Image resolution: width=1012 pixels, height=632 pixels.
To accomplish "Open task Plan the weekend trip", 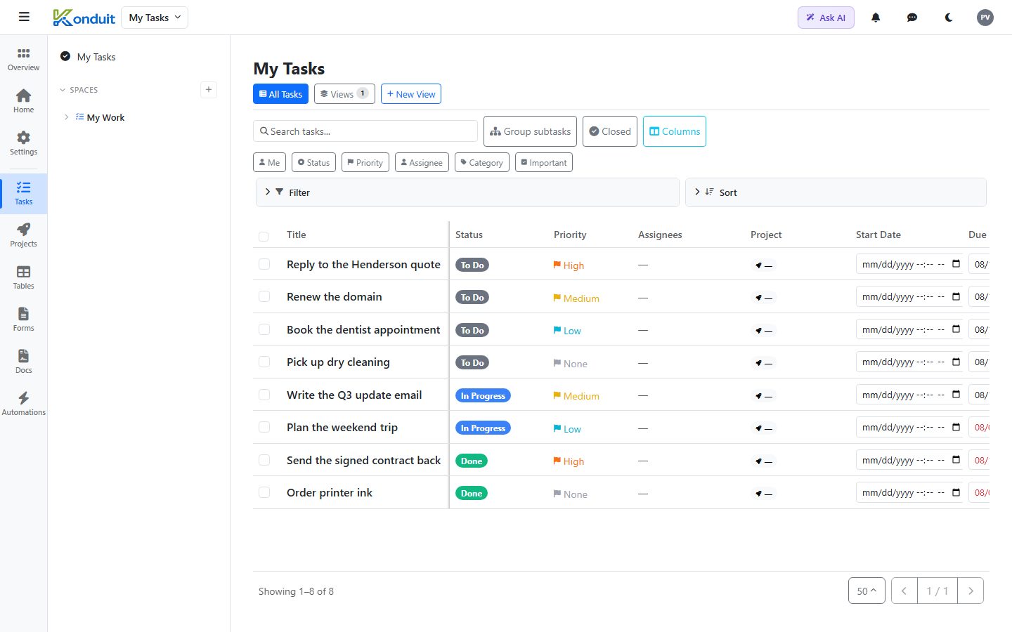I will (342, 427).
